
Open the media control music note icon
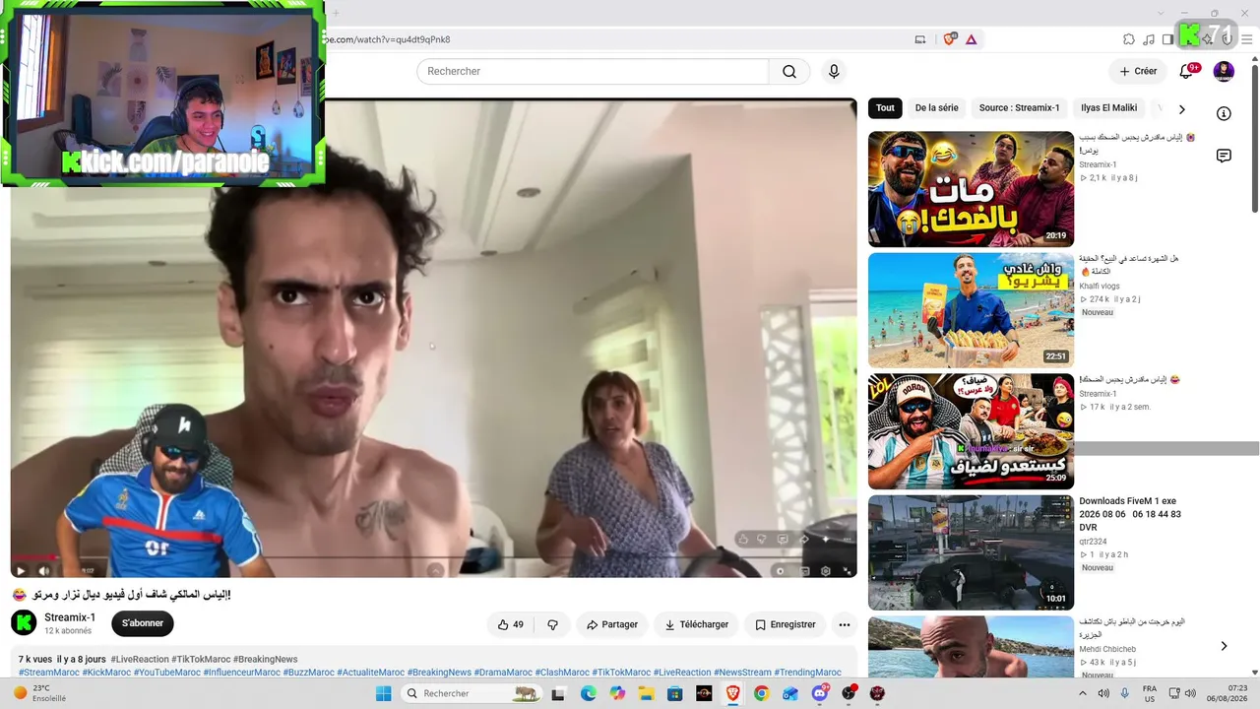tap(1149, 39)
